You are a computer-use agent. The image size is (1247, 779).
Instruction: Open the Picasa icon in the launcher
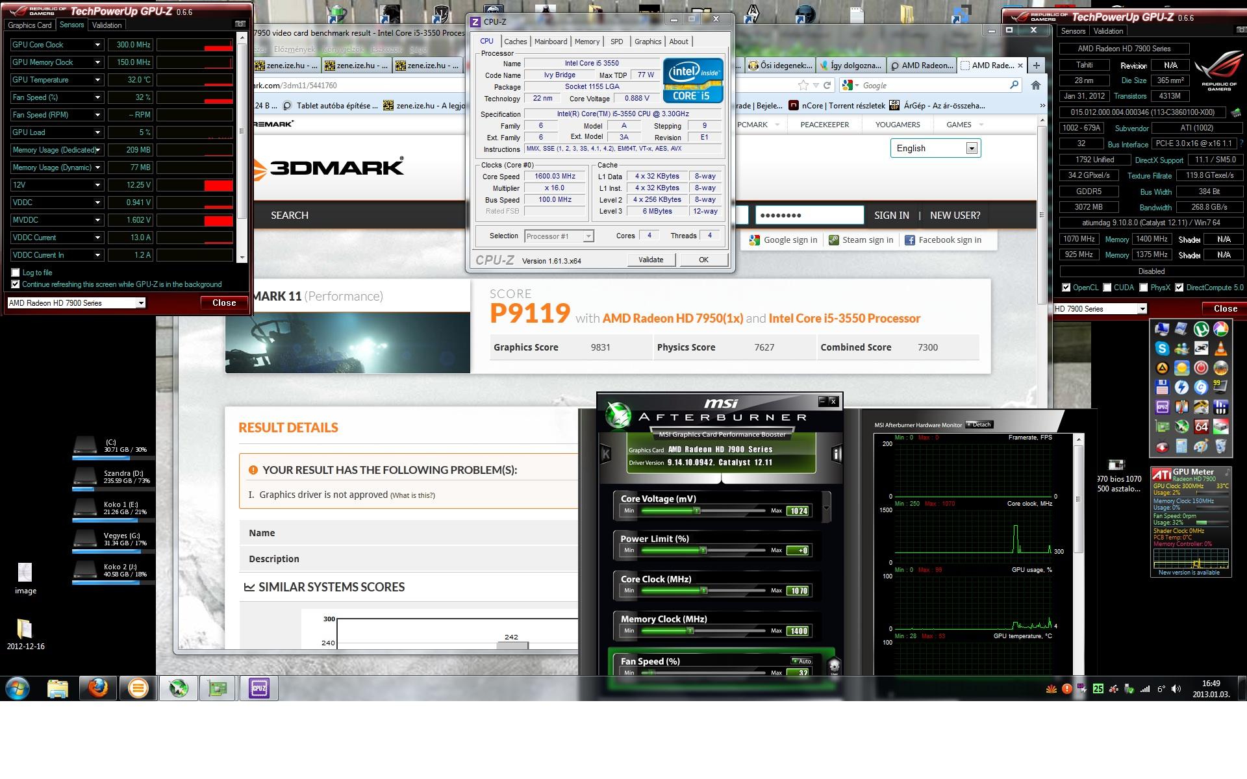1221,329
